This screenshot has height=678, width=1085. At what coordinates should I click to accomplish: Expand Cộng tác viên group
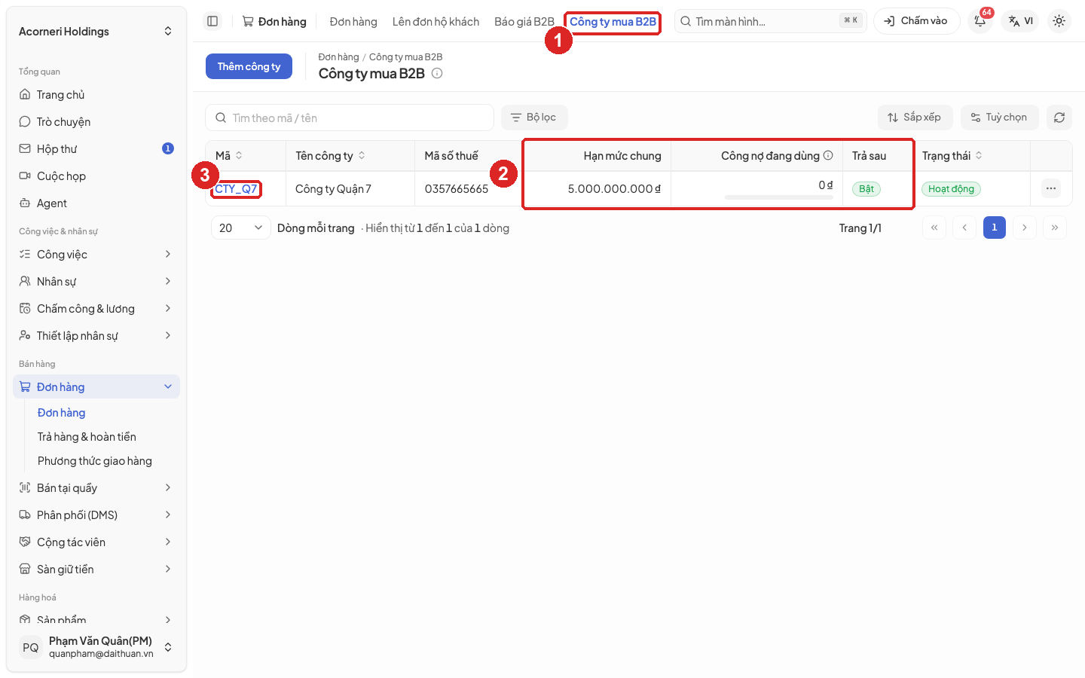[x=96, y=542]
